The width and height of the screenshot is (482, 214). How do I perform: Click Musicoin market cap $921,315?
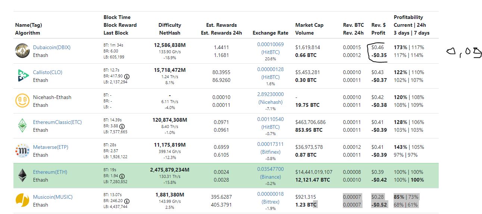[x=306, y=197]
